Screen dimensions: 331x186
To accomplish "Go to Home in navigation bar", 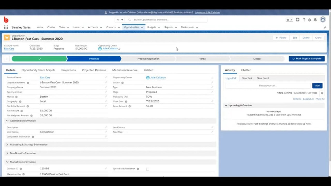I will coord(40,27).
